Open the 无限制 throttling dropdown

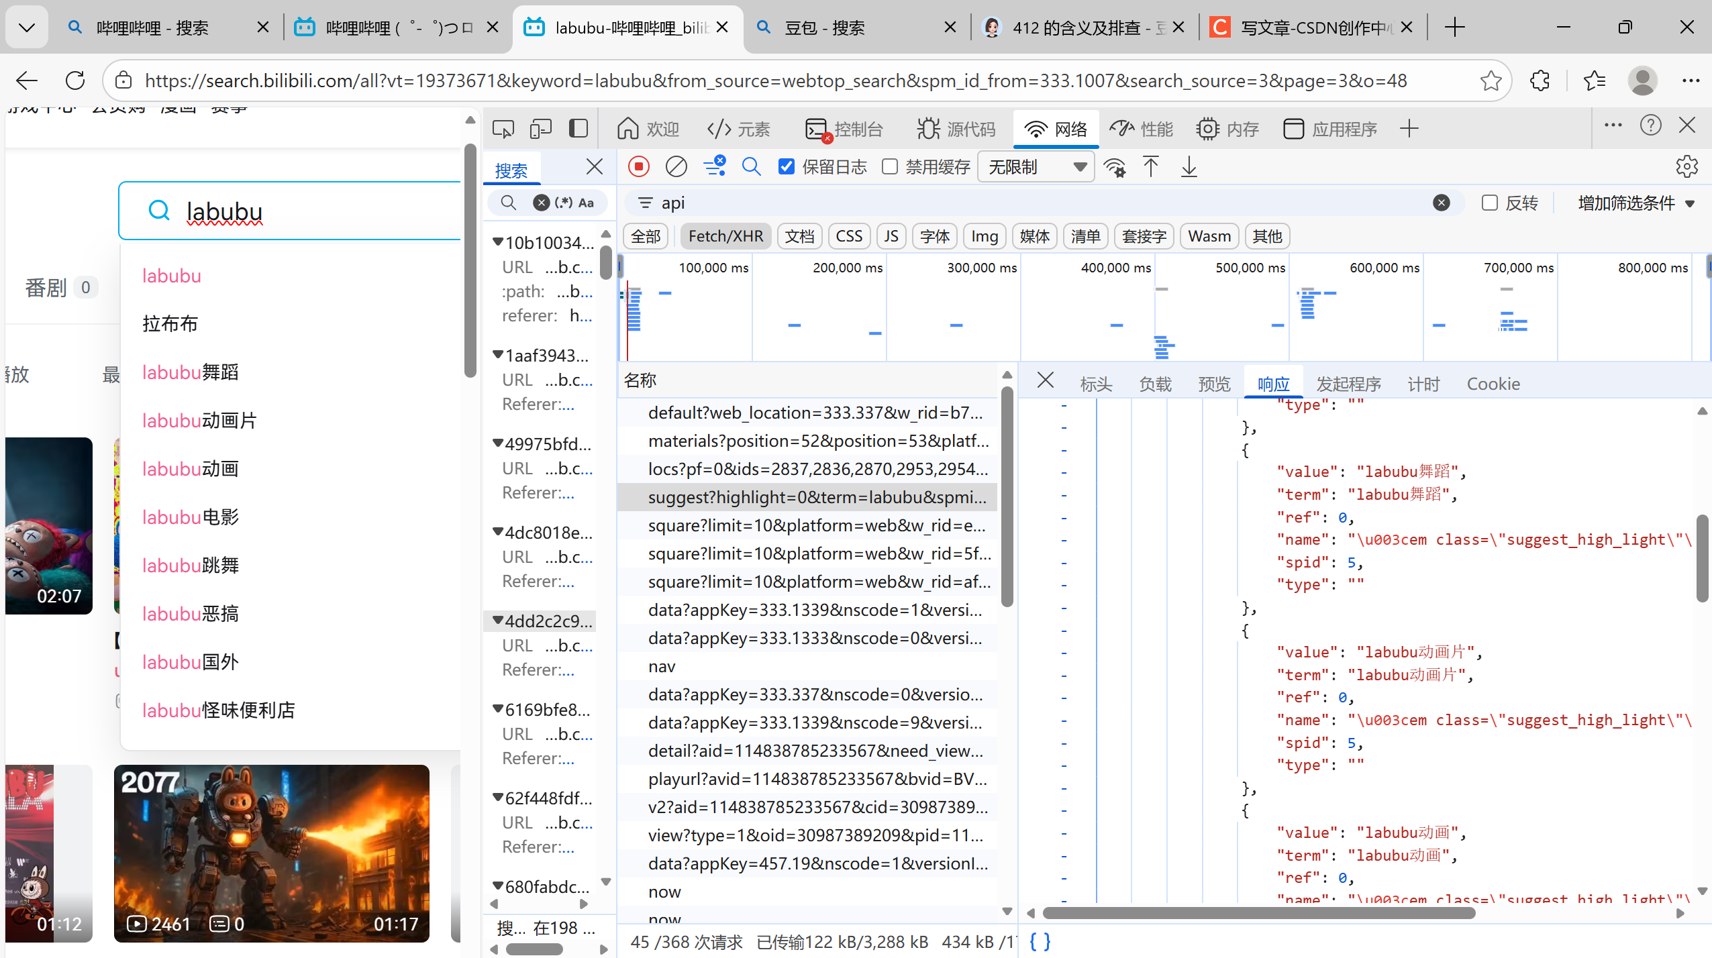pyautogui.click(x=1036, y=166)
